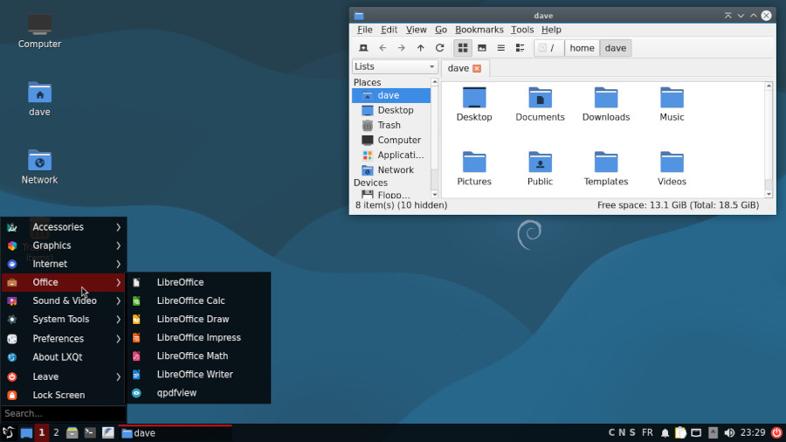Open the notifications bell icon

665,433
